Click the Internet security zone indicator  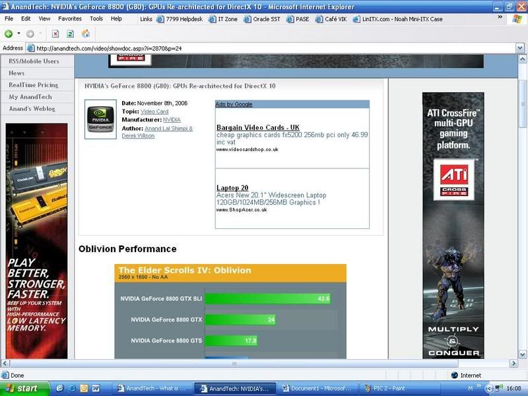(x=466, y=375)
